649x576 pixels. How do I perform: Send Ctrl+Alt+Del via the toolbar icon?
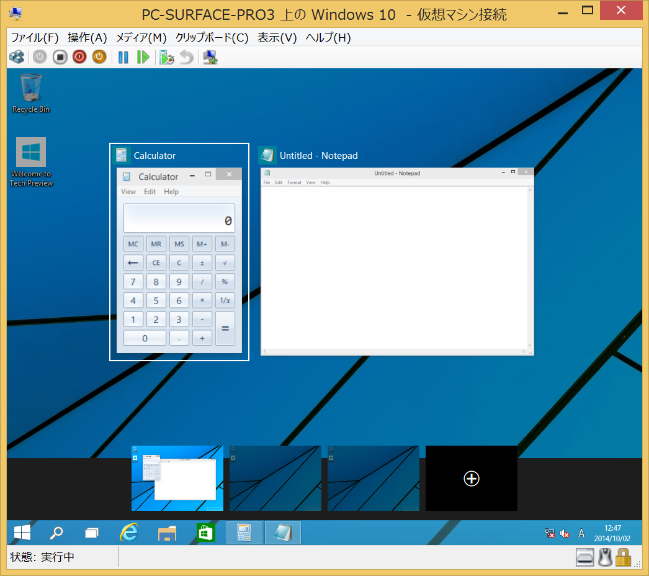pos(17,56)
